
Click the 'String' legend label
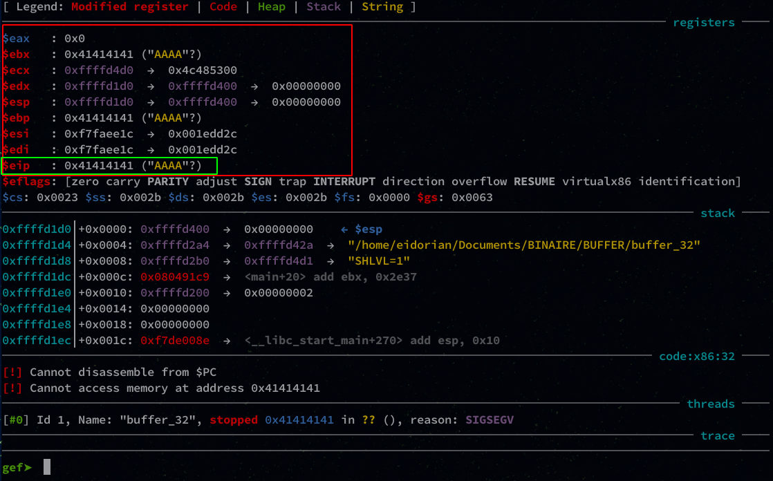(382, 7)
